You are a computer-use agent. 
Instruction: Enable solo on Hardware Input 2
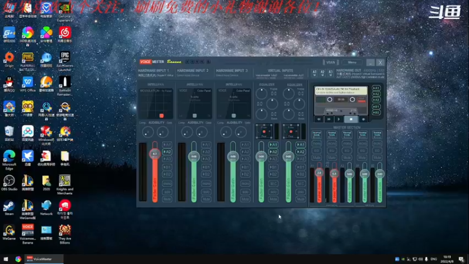coord(206,192)
